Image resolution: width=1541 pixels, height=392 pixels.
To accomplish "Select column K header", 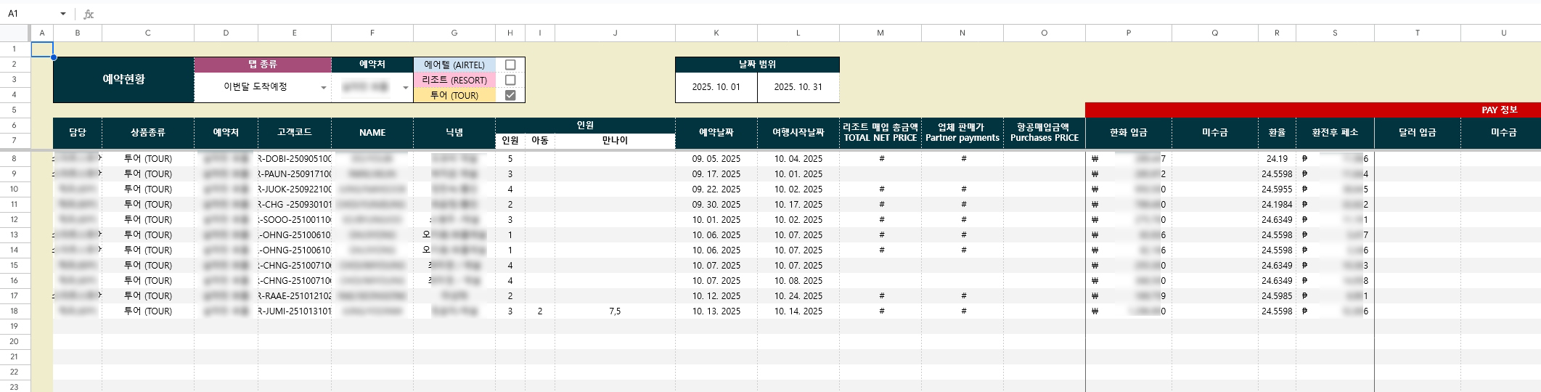I will (x=716, y=33).
